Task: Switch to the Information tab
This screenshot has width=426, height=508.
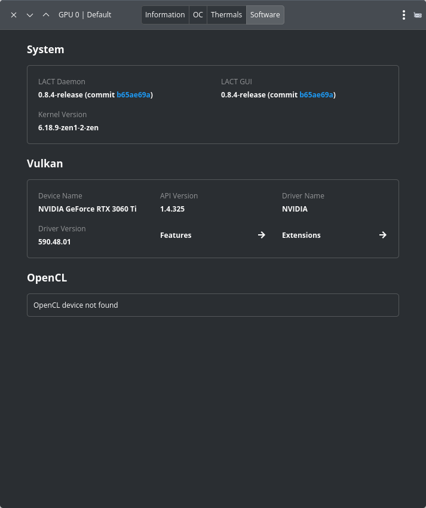Action: [x=165, y=15]
